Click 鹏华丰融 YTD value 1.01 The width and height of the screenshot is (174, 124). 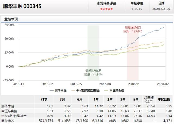coord(50,106)
